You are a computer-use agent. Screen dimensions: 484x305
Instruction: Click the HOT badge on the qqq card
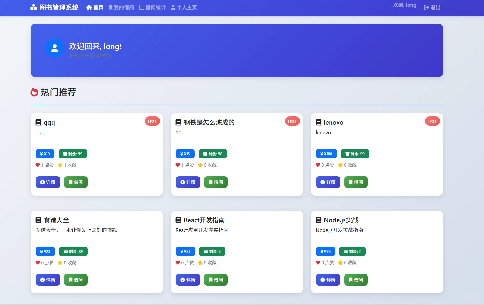click(x=152, y=121)
